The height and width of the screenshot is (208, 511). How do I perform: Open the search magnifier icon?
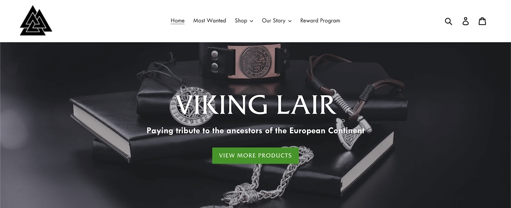pos(448,21)
